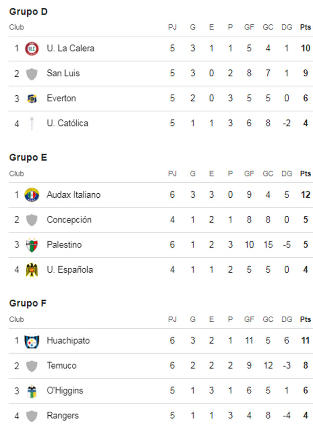This screenshot has width=313, height=432.
Task: Click the Rangers placeholder shield icon
Action: click(32, 416)
